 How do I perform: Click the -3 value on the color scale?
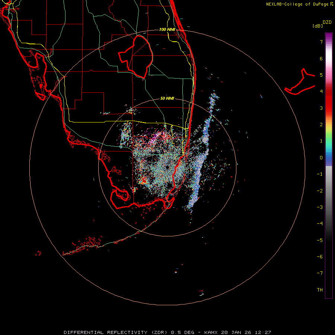(320, 207)
